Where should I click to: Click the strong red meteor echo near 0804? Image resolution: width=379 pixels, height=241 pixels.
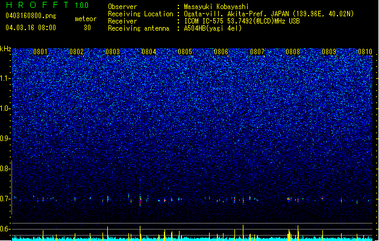click(140, 201)
